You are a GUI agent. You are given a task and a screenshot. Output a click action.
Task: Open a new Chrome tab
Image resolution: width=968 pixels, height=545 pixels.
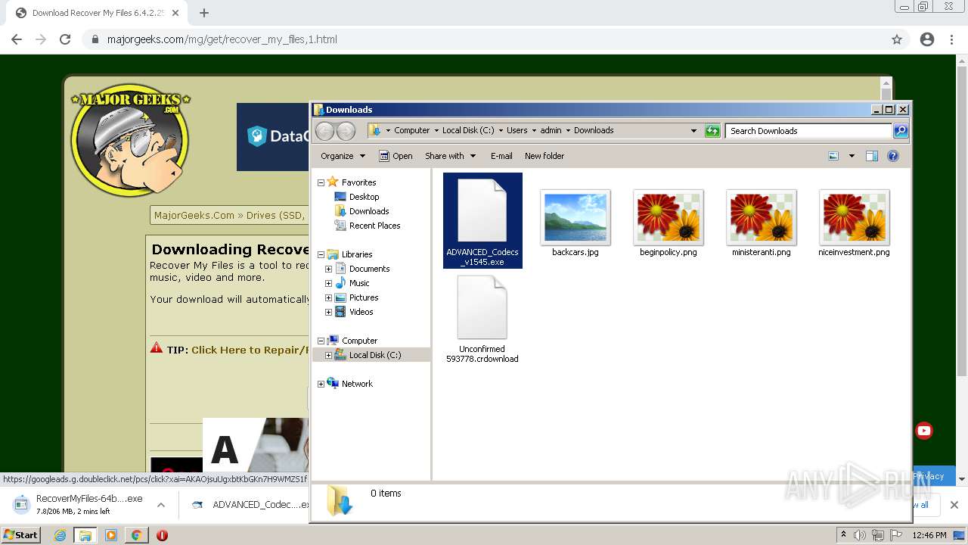pos(204,13)
